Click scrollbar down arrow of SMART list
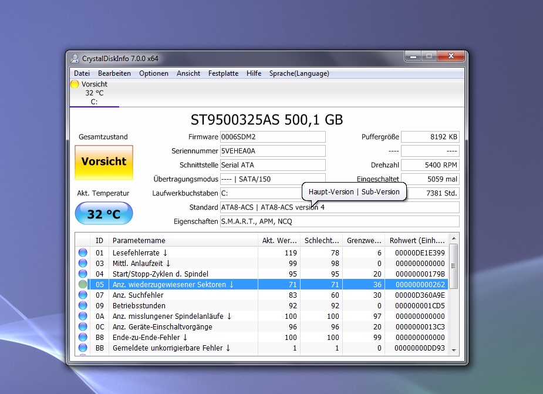The width and height of the screenshot is (543, 394). tap(454, 351)
